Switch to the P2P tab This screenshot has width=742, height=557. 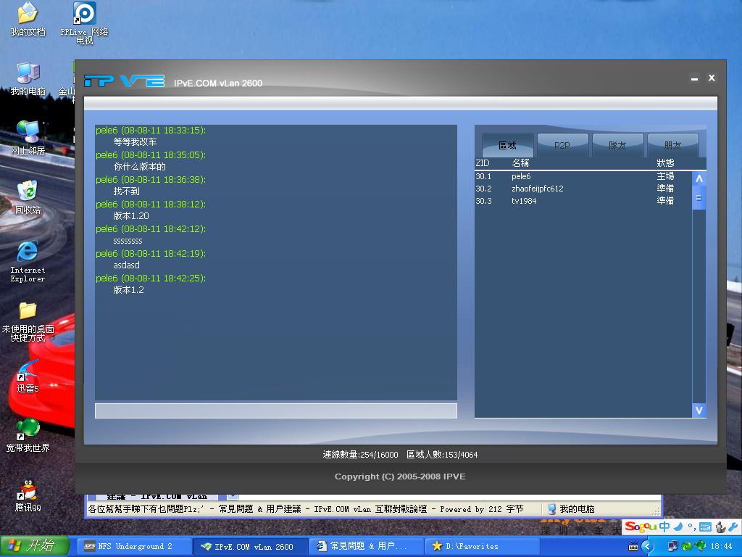(562, 145)
